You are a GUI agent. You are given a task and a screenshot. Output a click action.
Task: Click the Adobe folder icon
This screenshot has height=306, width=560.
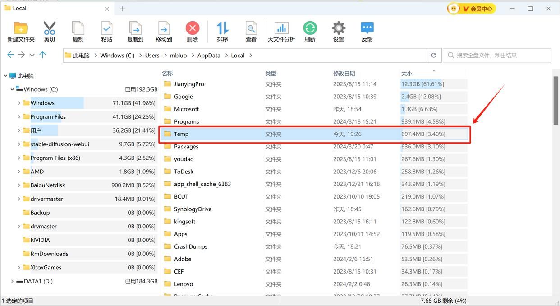(x=167, y=259)
